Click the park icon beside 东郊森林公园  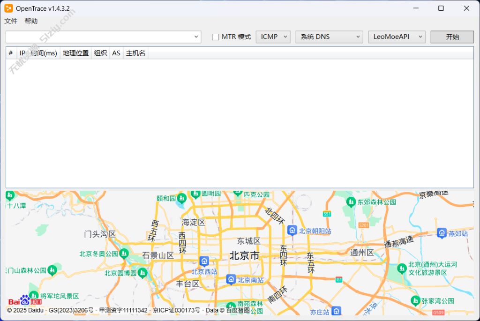click(x=351, y=202)
